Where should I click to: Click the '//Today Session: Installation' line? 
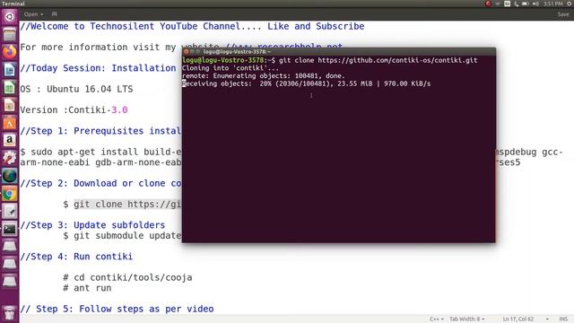click(x=98, y=68)
